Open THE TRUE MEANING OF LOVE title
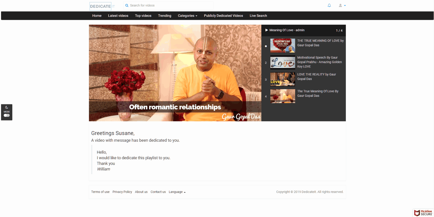This screenshot has height=217, width=434. (320, 43)
